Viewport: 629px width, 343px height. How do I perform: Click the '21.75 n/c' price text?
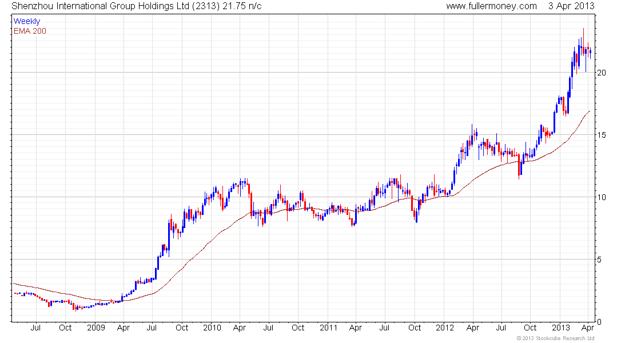pos(242,6)
